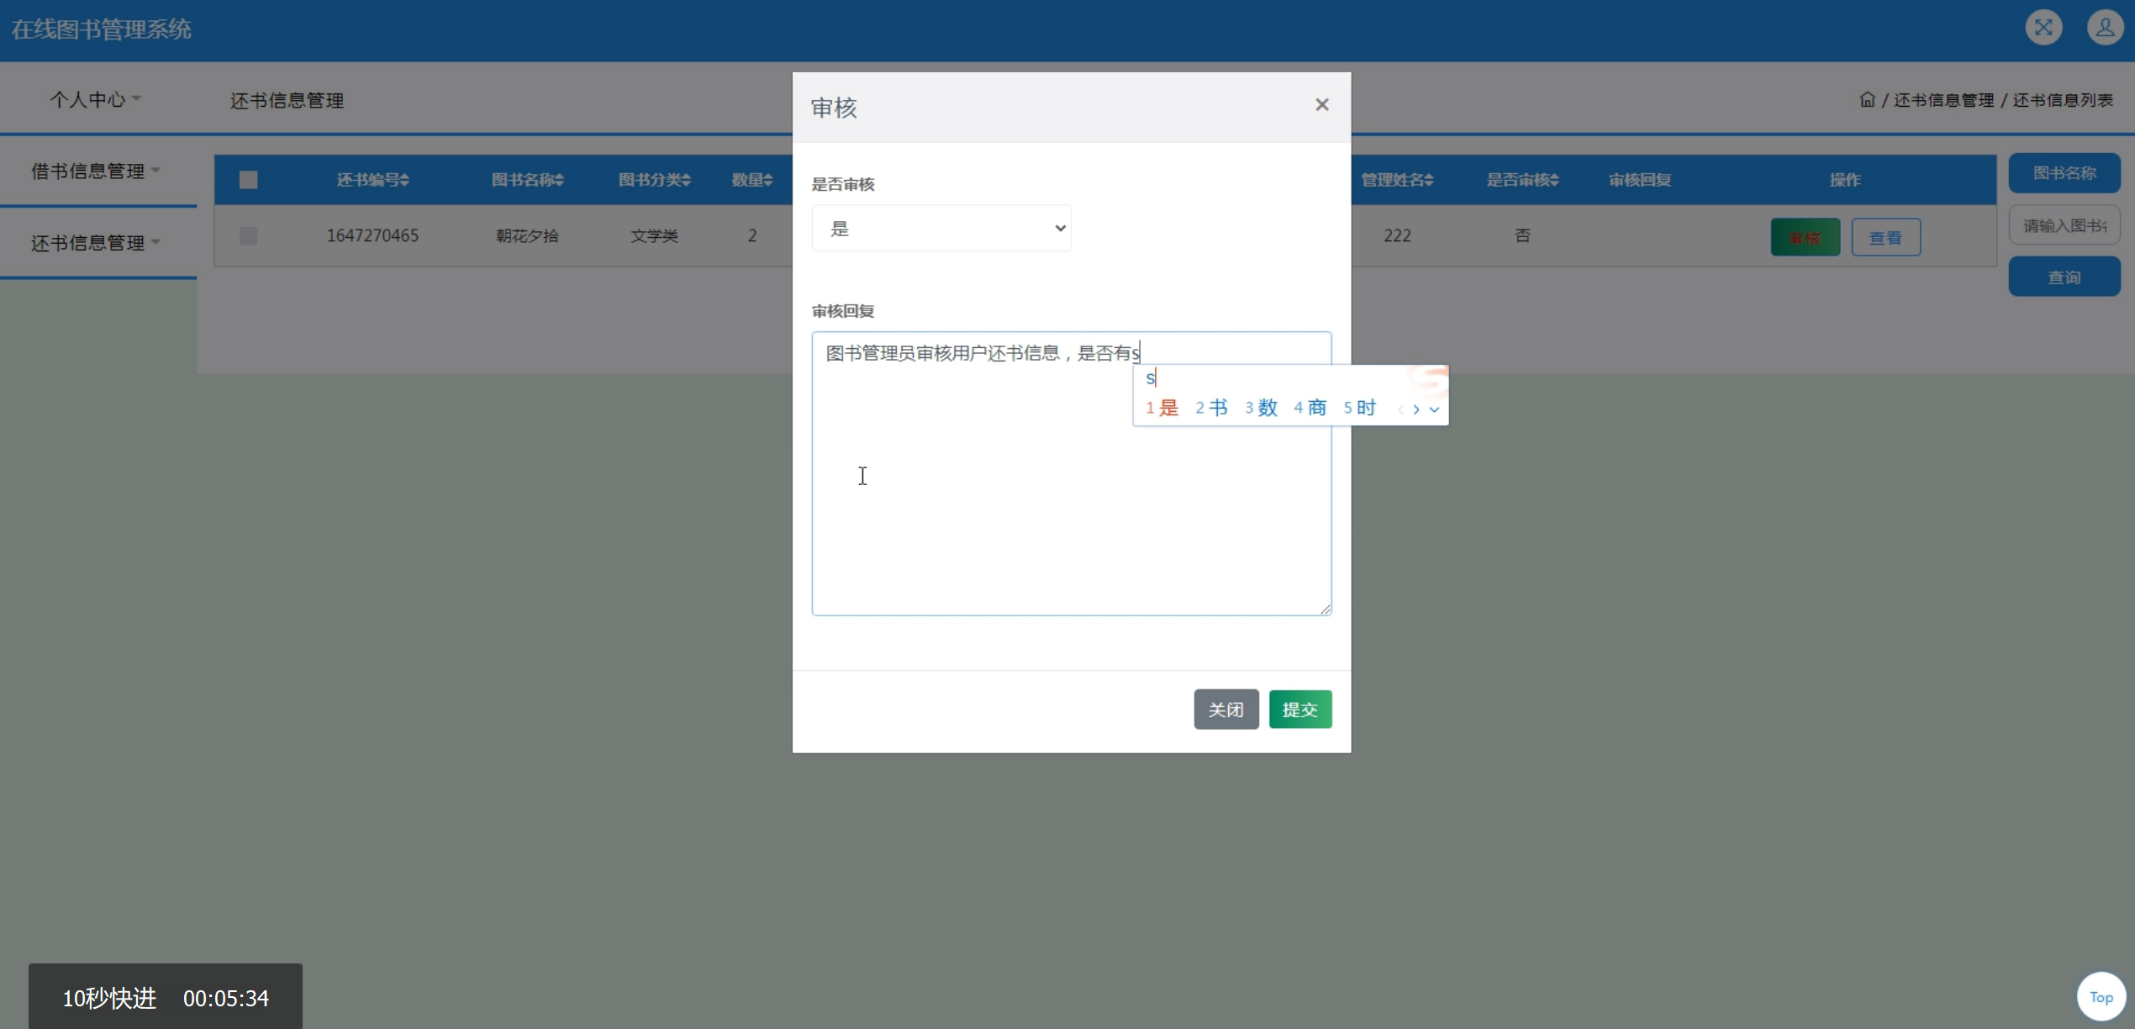
Task: Choose IME candidate 2 书
Action: [1211, 409]
